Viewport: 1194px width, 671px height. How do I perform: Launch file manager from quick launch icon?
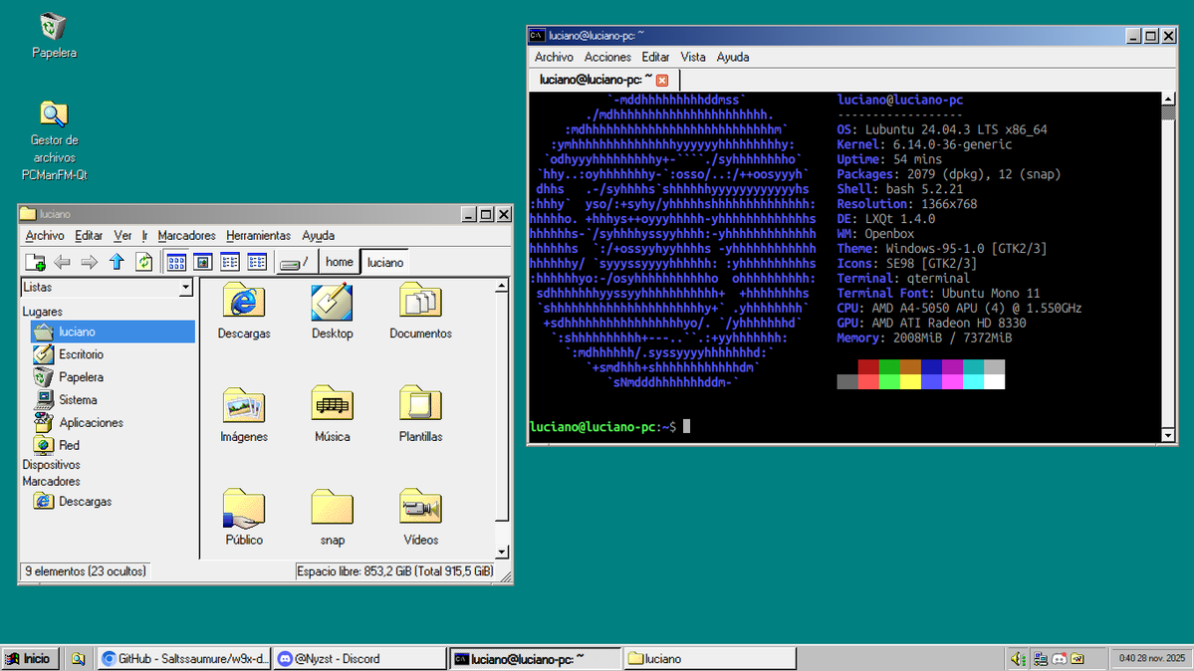tap(78, 659)
